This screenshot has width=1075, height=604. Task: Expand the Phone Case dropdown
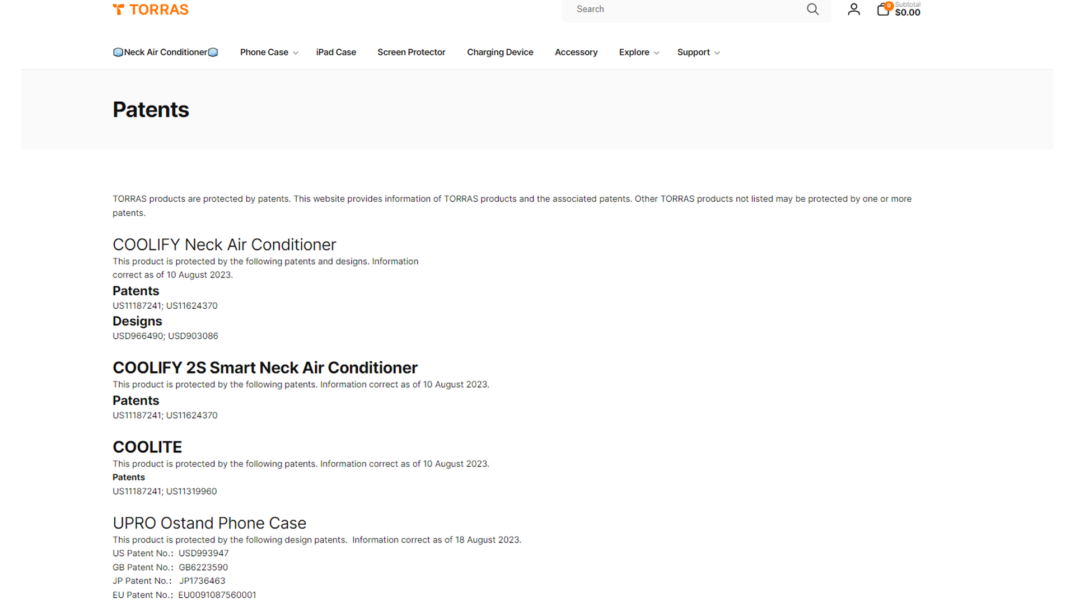[x=269, y=52]
